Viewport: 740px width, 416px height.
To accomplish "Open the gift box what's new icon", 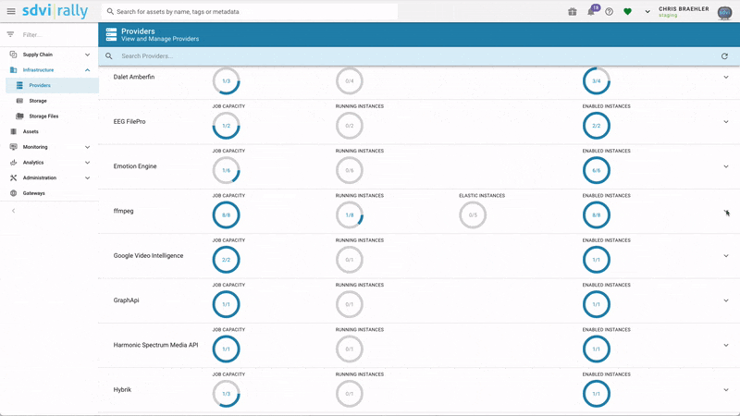I will coord(572,12).
